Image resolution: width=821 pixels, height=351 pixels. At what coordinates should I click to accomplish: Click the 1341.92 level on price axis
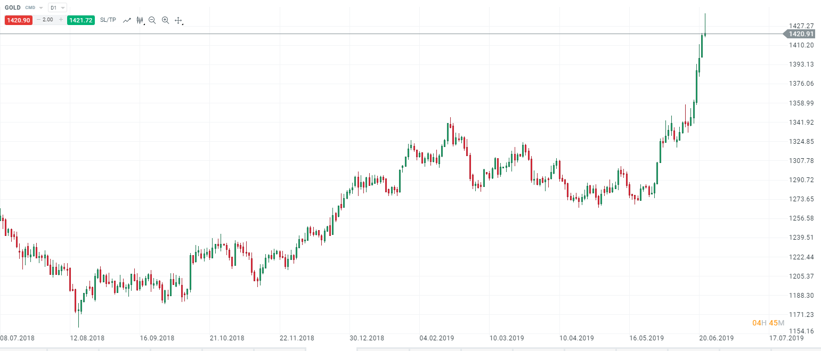[801, 123]
